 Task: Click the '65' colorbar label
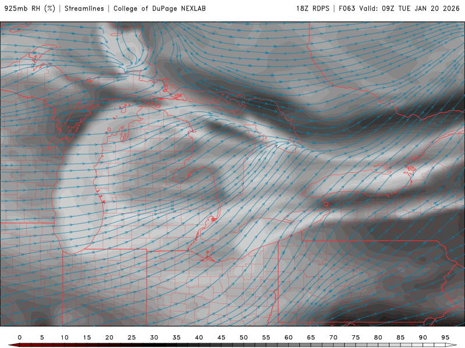pyautogui.click(x=311, y=338)
